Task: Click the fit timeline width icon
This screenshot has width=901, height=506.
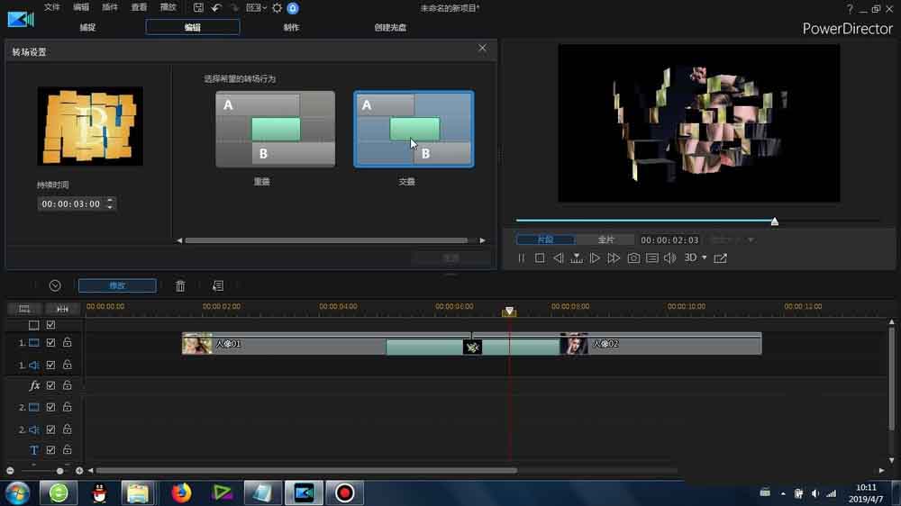Action: click(x=62, y=309)
